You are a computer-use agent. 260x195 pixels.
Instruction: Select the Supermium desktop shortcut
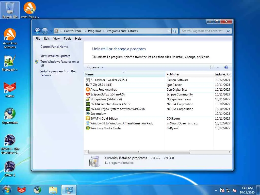pos(10,116)
